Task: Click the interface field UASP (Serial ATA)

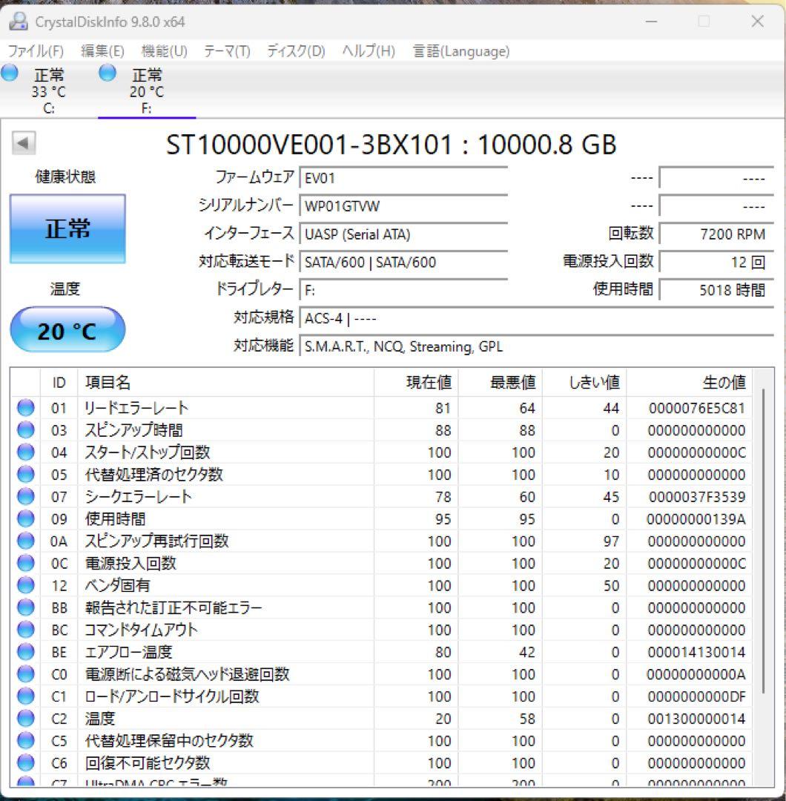Action: [403, 234]
